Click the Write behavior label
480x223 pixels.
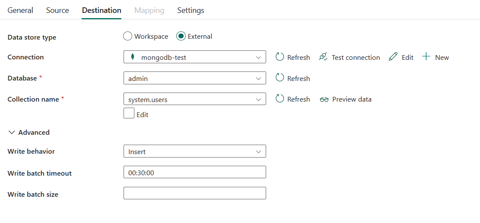click(31, 151)
